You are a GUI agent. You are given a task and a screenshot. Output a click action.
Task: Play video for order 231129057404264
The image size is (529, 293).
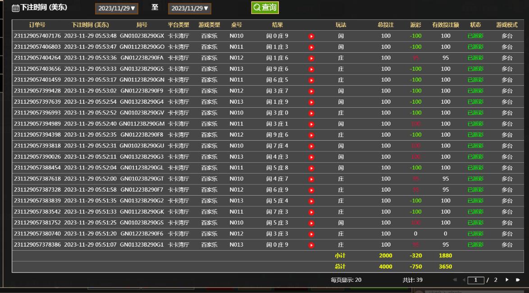(x=311, y=58)
